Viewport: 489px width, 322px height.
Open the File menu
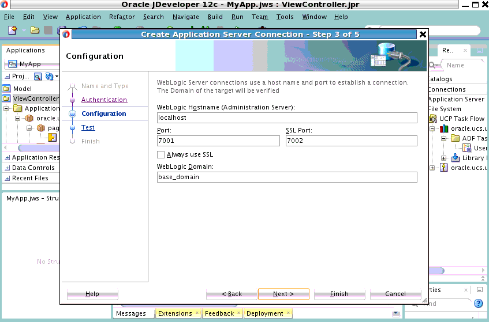tap(9, 17)
